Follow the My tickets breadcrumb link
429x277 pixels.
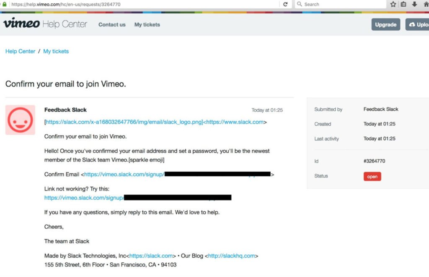point(56,51)
